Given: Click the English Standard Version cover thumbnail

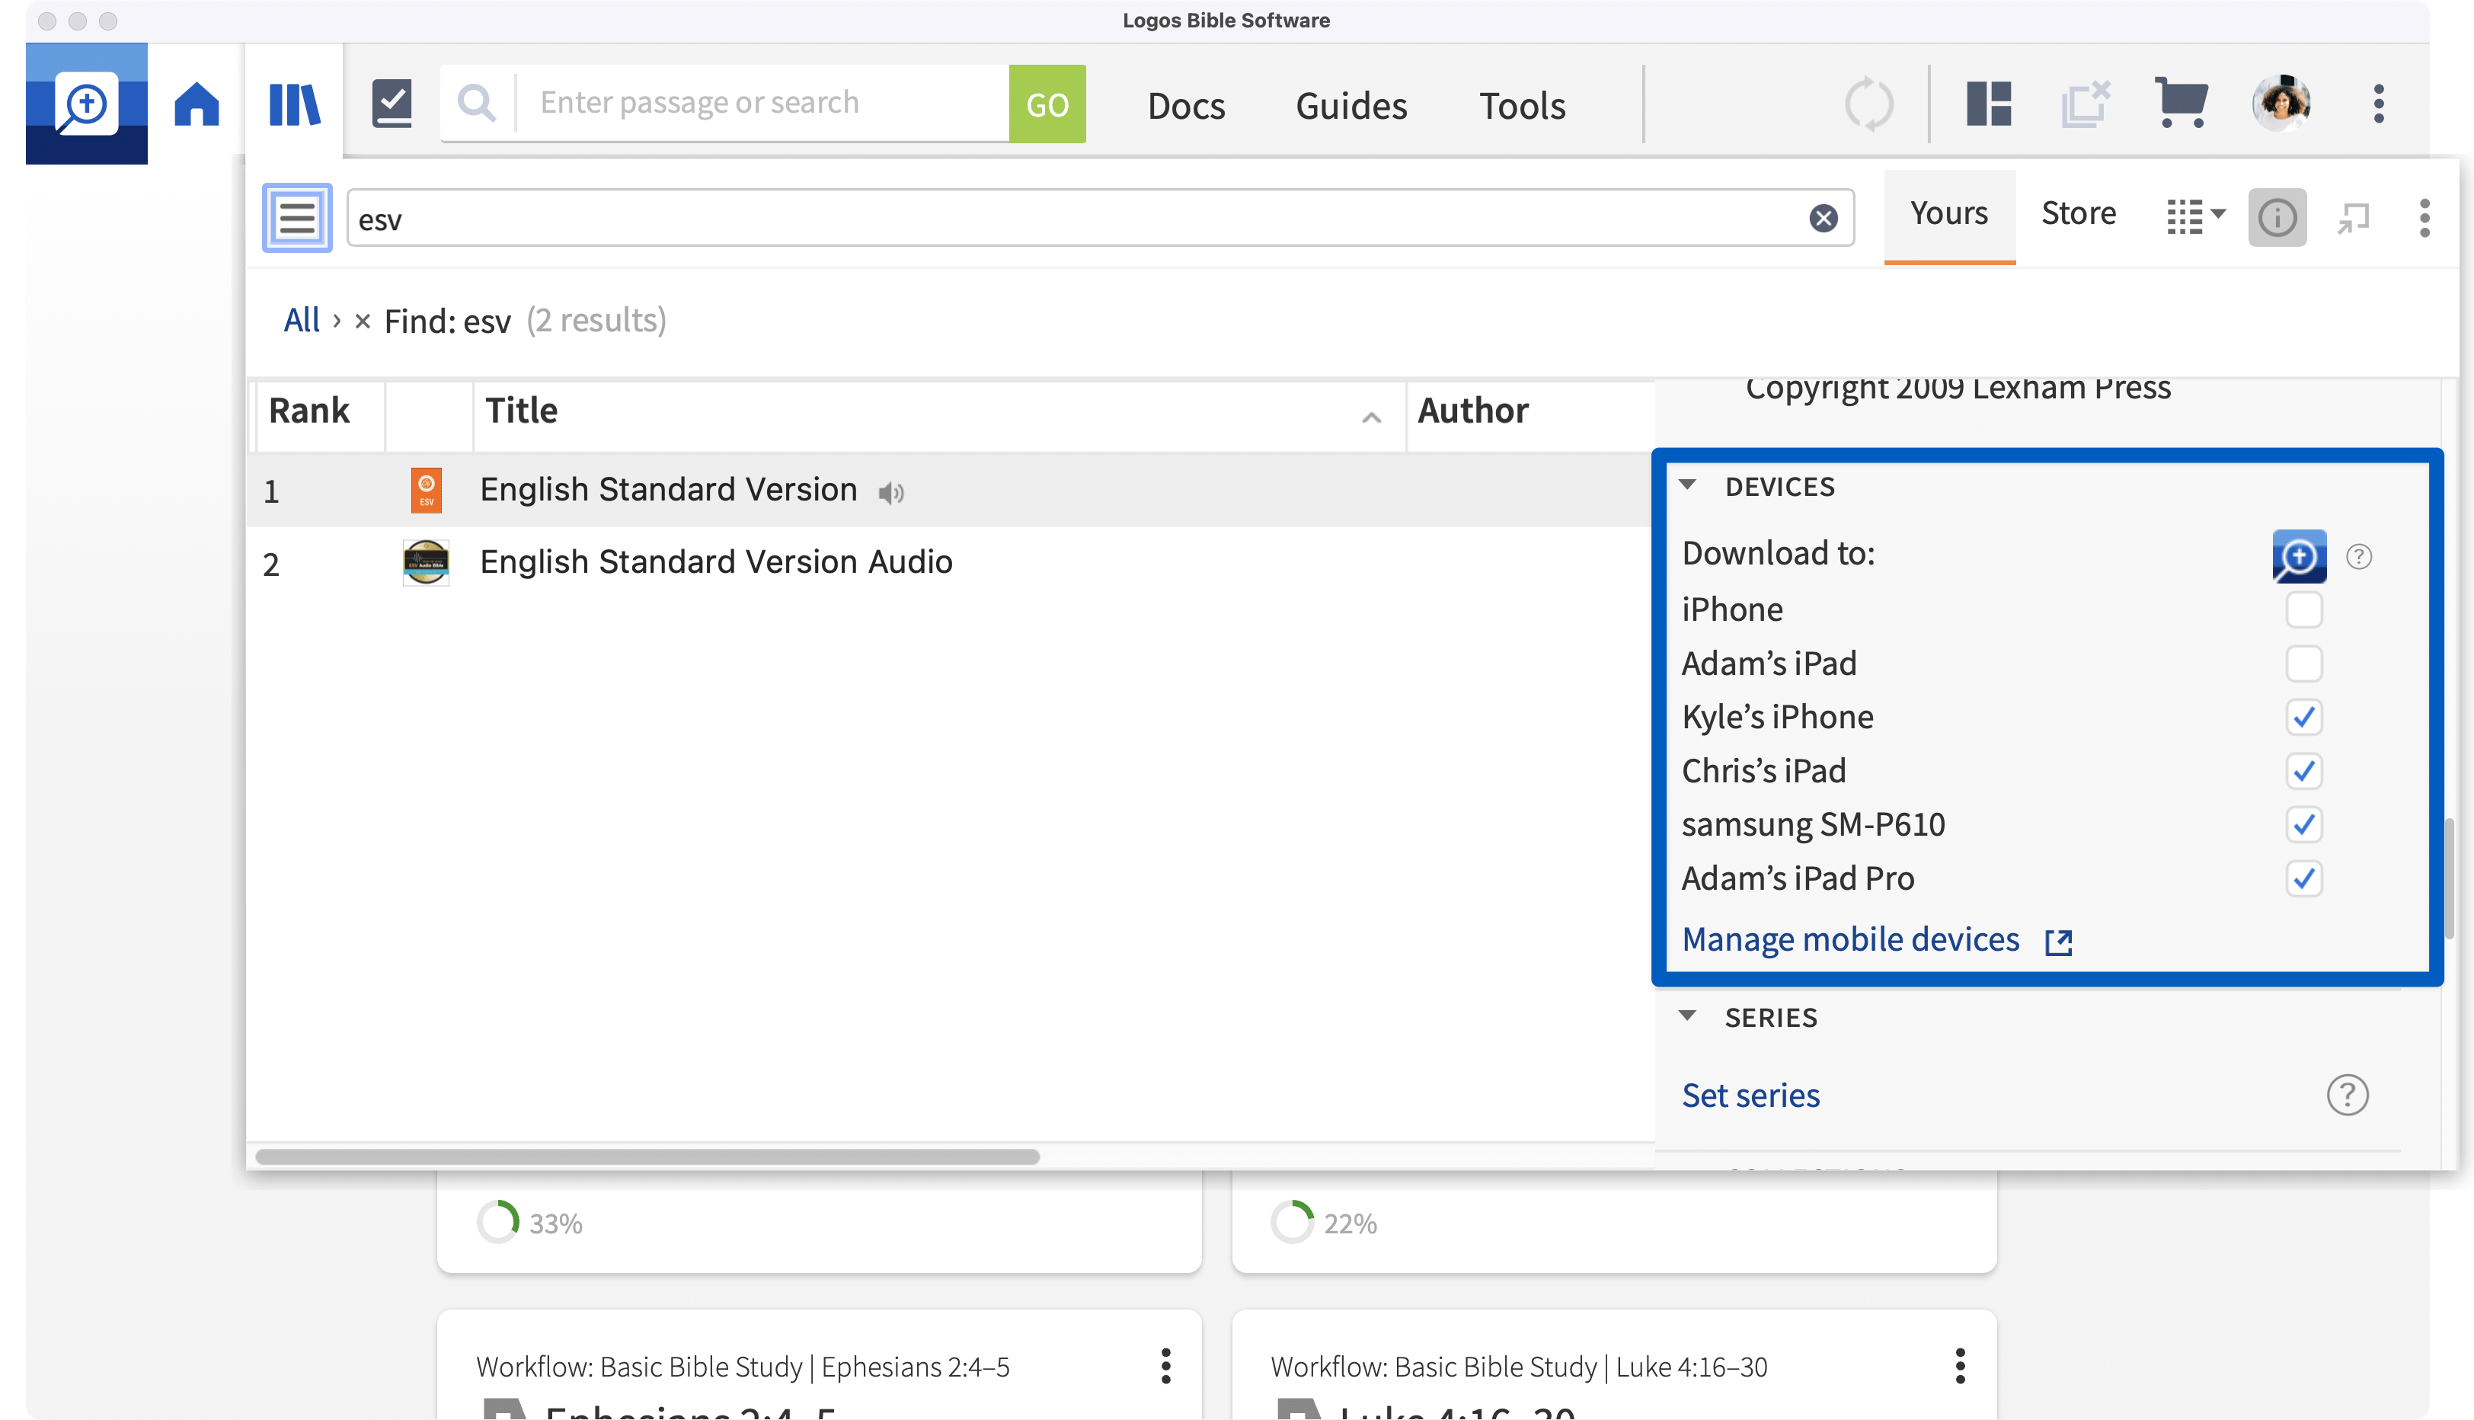Looking at the screenshot, I should tap(426, 490).
